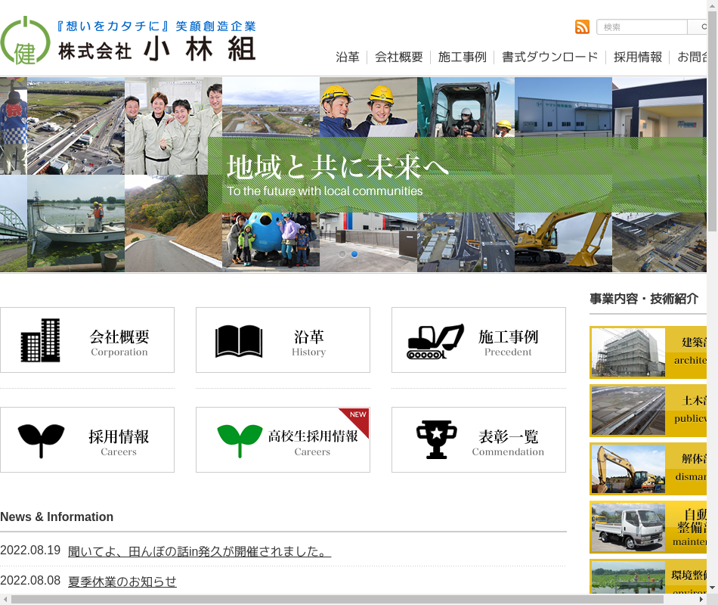Open the white truck maintenance thumbnail
718x605 pixels.
coord(628,527)
